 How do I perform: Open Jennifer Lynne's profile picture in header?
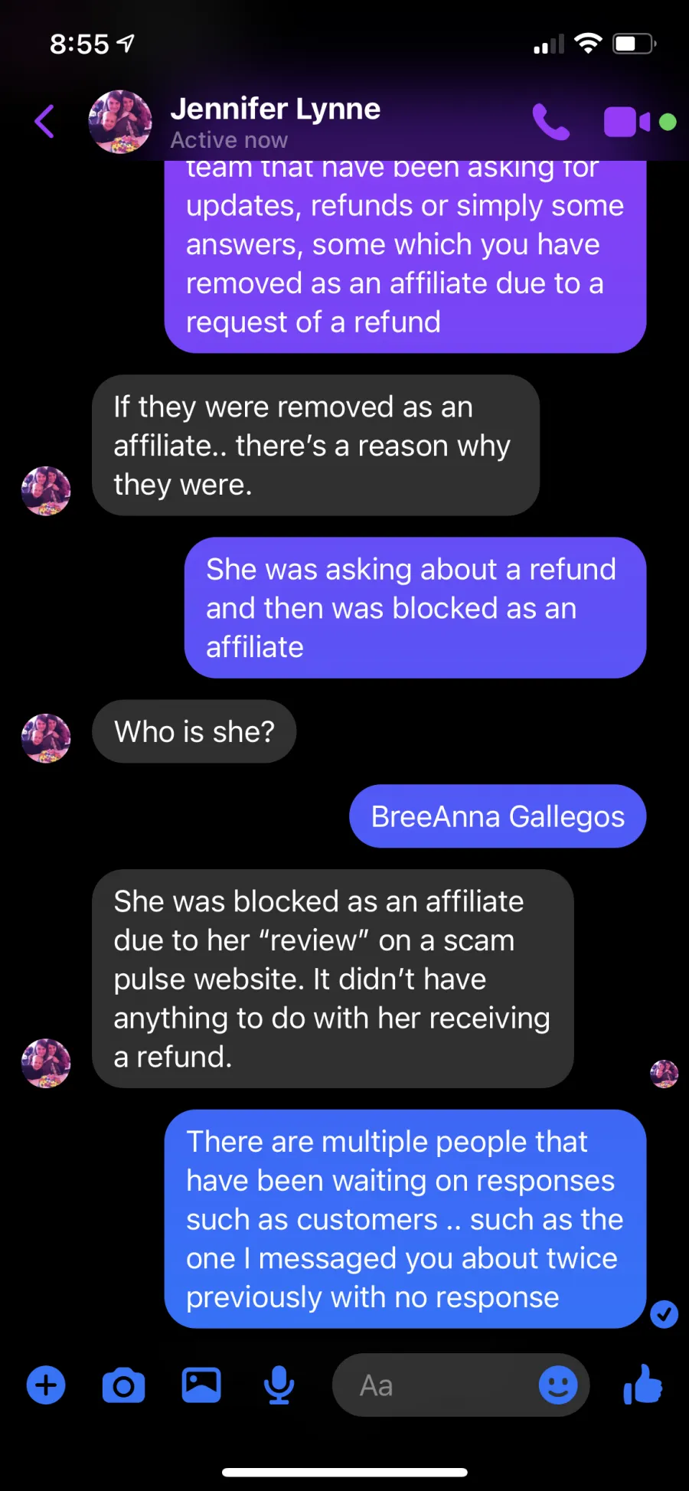(x=120, y=122)
